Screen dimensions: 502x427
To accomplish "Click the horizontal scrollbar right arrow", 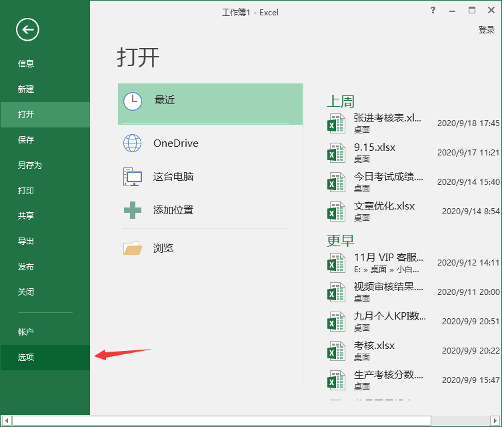I will [x=495, y=421].
